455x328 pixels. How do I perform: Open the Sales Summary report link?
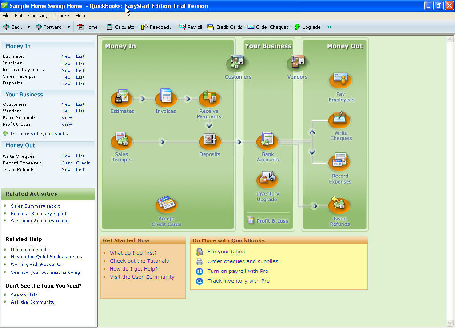[x=36, y=206]
